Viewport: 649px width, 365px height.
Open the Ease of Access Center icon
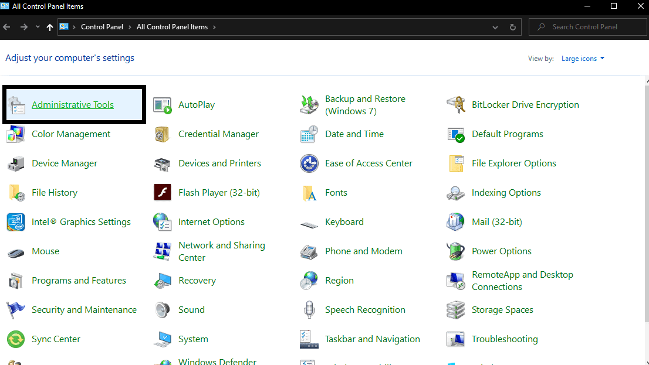[x=309, y=163]
